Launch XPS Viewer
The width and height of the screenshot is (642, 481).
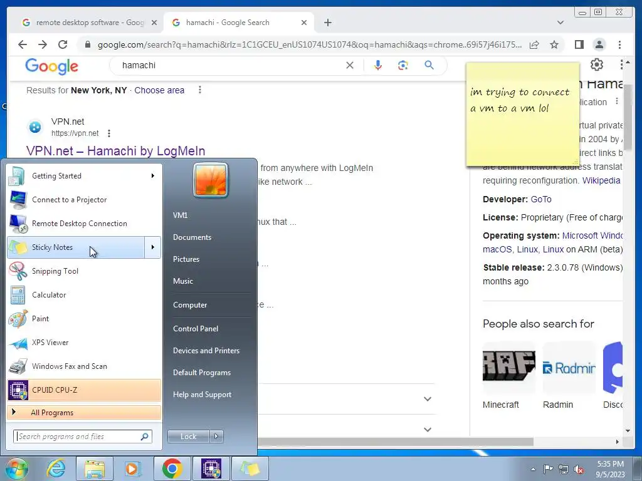coord(84,343)
